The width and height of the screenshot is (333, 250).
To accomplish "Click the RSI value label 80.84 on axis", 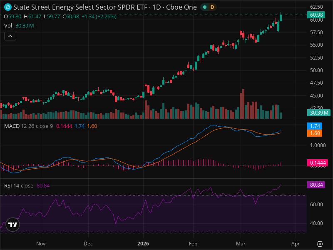I will click(x=316, y=185).
